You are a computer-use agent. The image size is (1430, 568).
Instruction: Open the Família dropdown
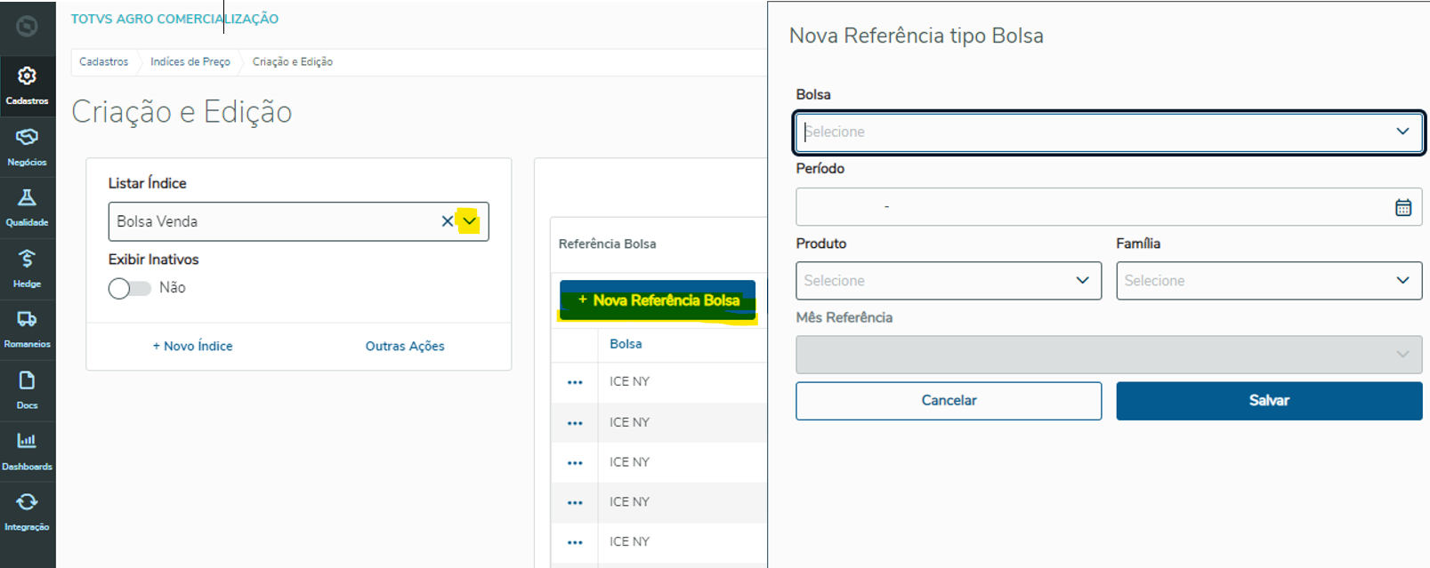click(1269, 281)
